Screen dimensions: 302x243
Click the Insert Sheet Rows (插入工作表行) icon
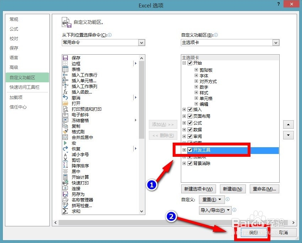tap(65, 75)
